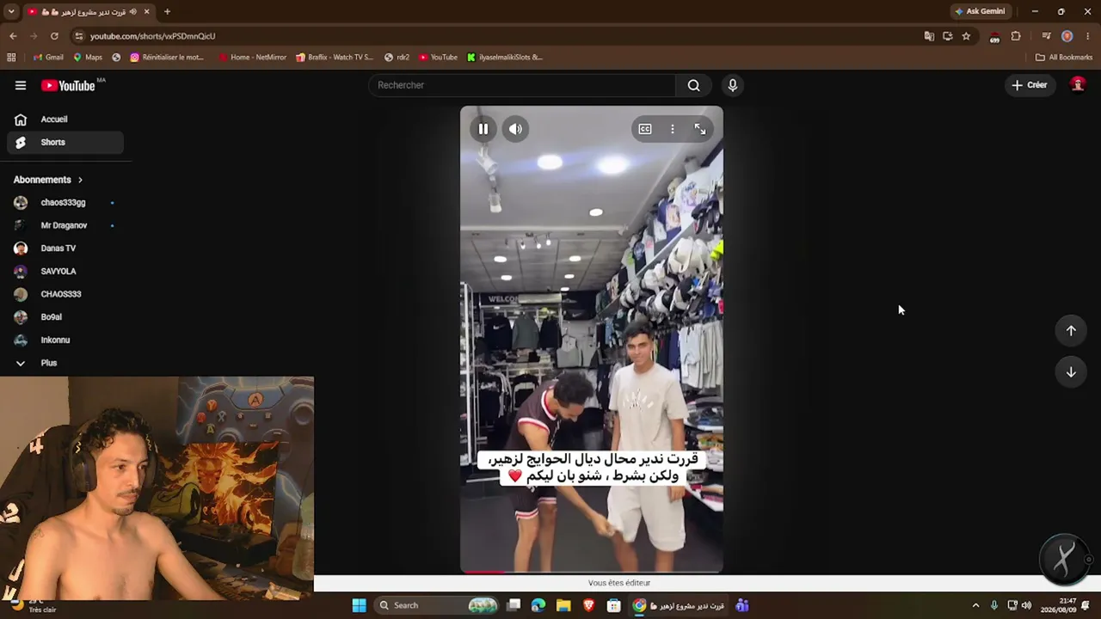Select Shorts in the sidebar
This screenshot has height=619, width=1101.
tap(65, 142)
